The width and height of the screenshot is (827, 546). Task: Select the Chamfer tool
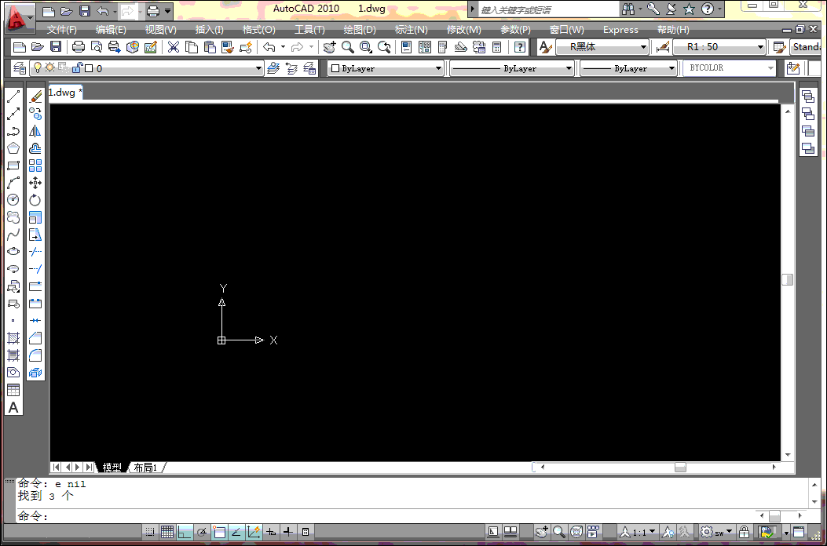[x=35, y=338]
